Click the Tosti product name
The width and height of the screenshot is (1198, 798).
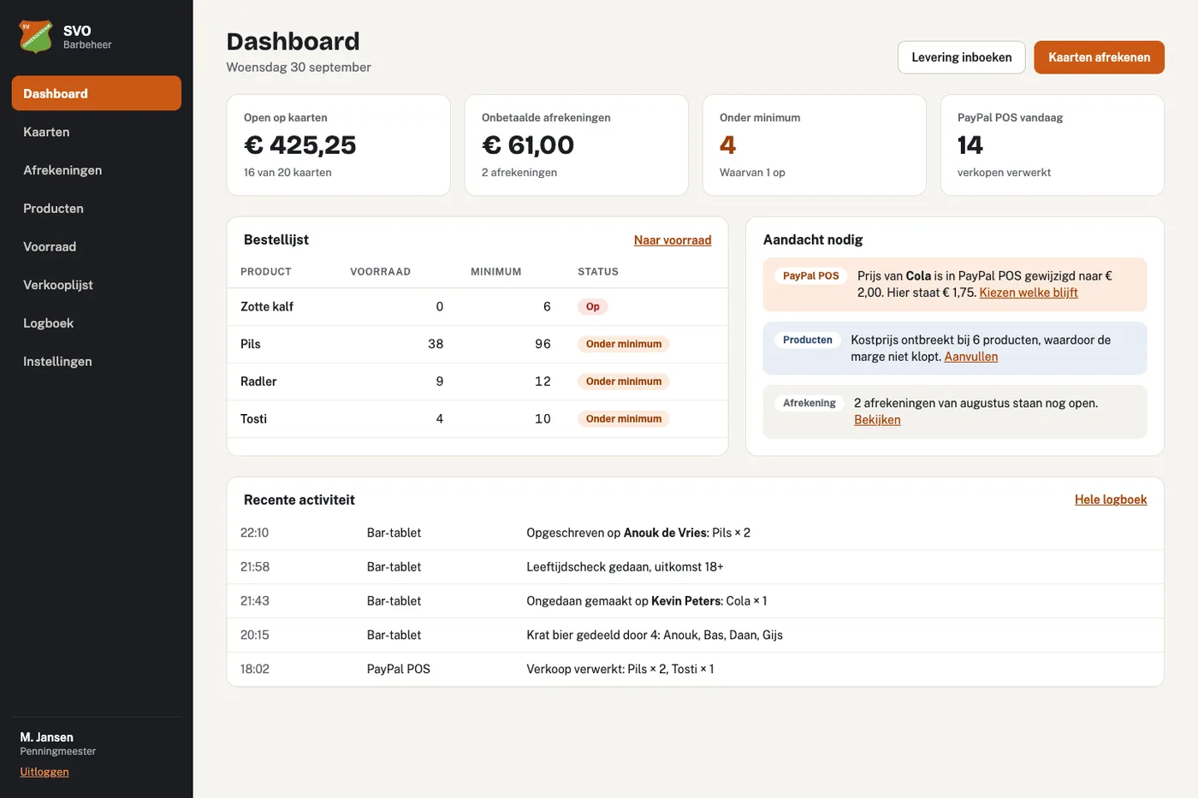click(x=254, y=419)
